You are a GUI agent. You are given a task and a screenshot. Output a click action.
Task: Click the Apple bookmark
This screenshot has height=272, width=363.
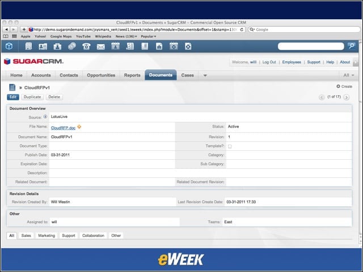26,36
